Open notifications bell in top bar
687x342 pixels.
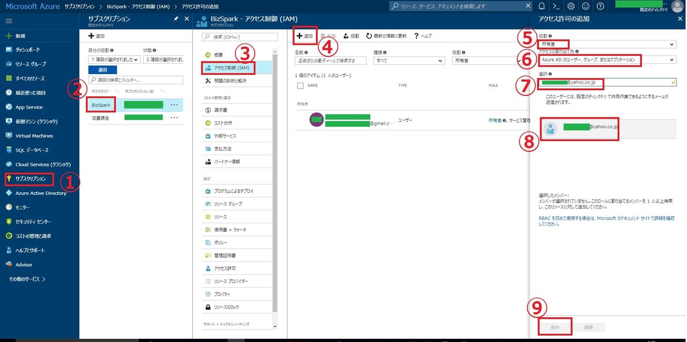coord(542,6)
